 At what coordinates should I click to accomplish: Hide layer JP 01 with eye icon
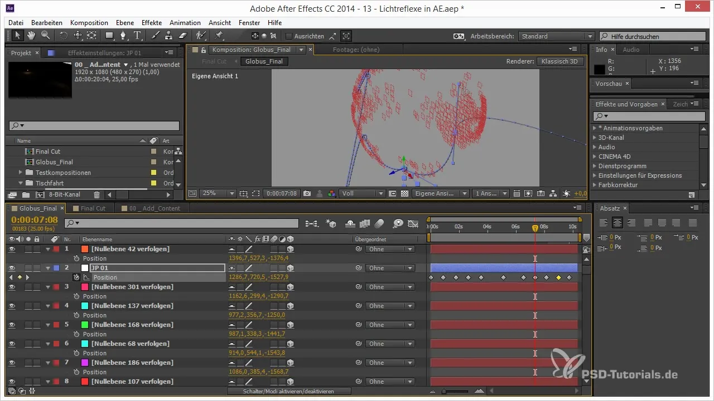point(12,268)
